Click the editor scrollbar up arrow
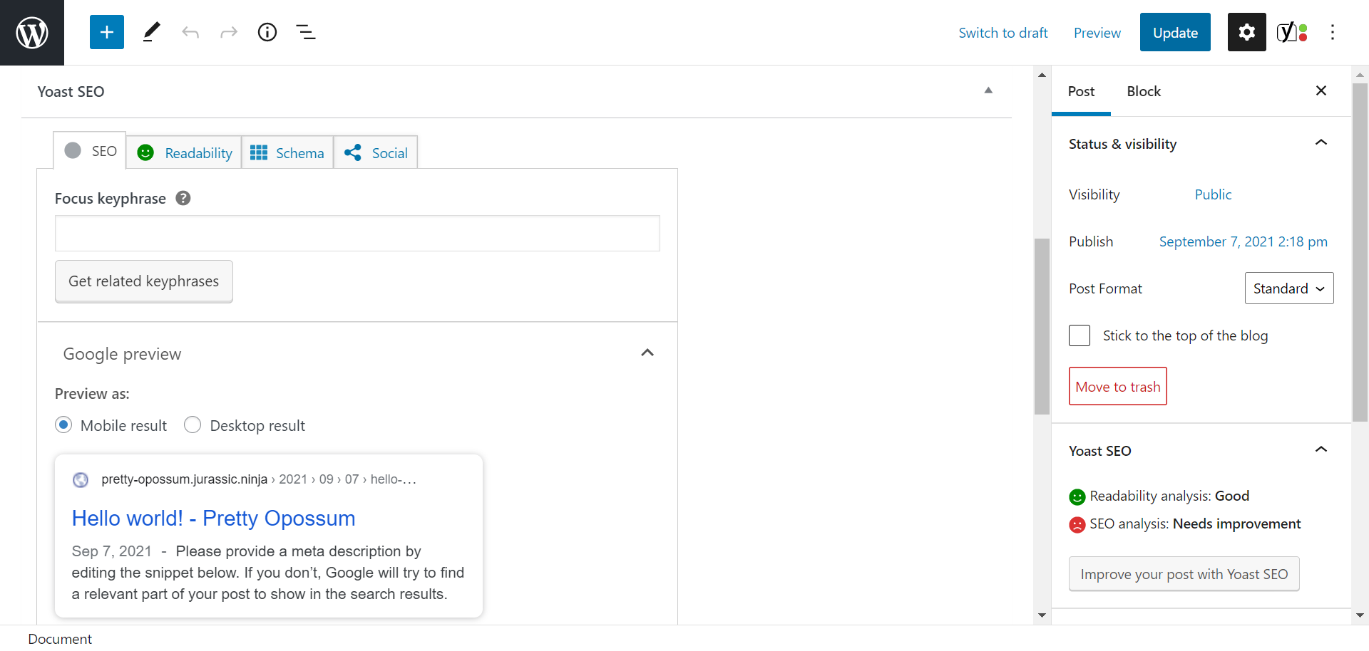The width and height of the screenshot is (1369, 651). (x=1042, y=75)
